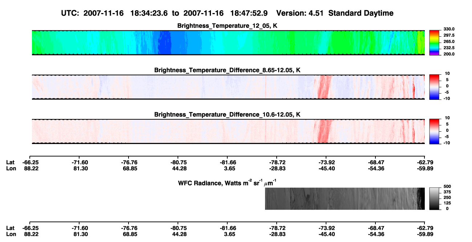Click longitude 3.65 on the bottom axis

229,234
